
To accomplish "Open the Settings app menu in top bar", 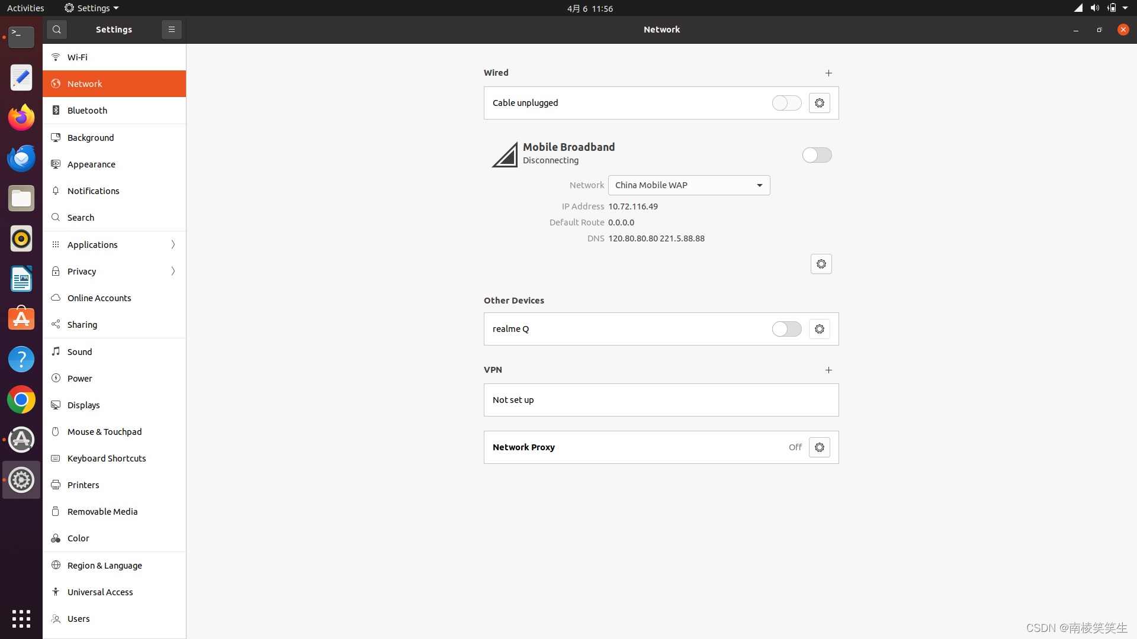I will [92, 8].
